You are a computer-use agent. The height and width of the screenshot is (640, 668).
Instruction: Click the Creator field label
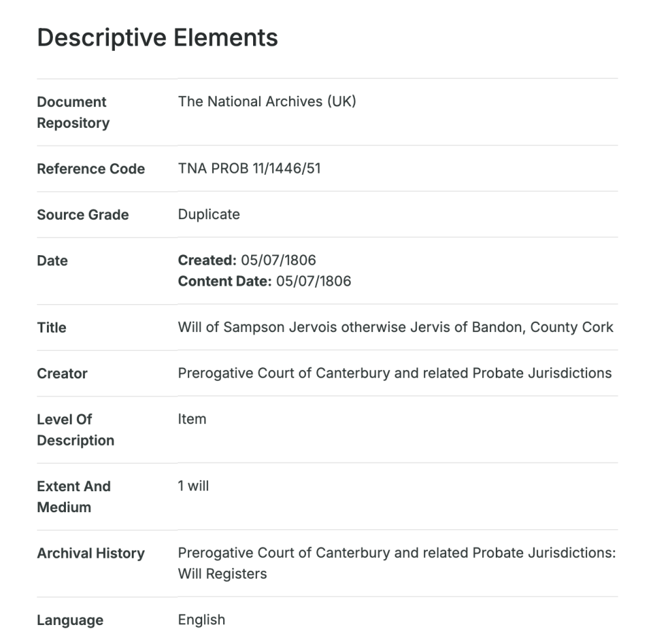pos(62,374)
